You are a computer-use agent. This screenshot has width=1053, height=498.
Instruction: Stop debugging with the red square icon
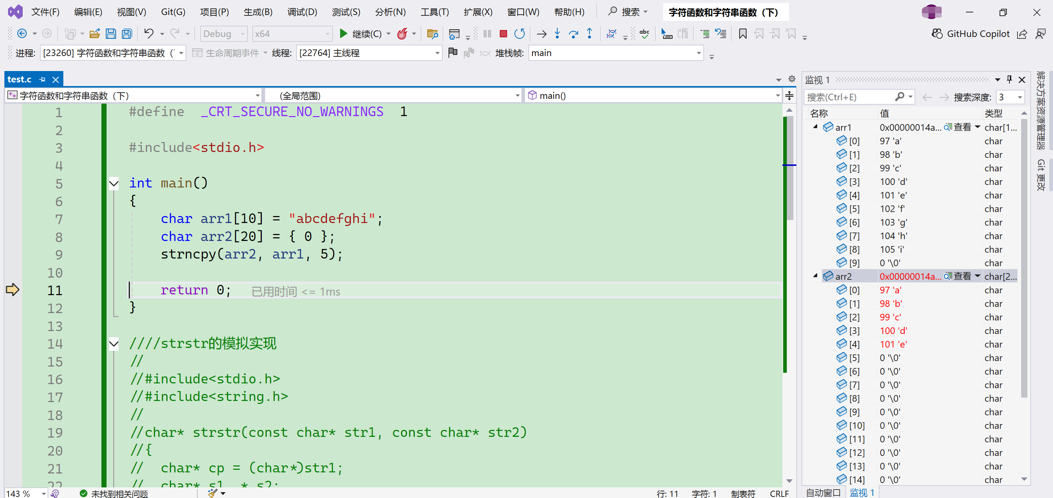pos(503,34)
